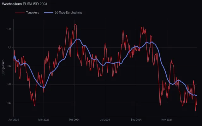
Task: Select the Mär 2024 x-axis label
Action: (x=44, y=120)
